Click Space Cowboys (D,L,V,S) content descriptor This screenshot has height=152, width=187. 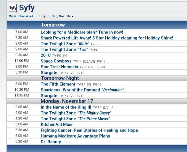pyautogui.click(x=89, y=61)
